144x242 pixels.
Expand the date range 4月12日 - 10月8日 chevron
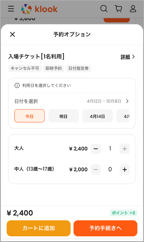(127, 101)
